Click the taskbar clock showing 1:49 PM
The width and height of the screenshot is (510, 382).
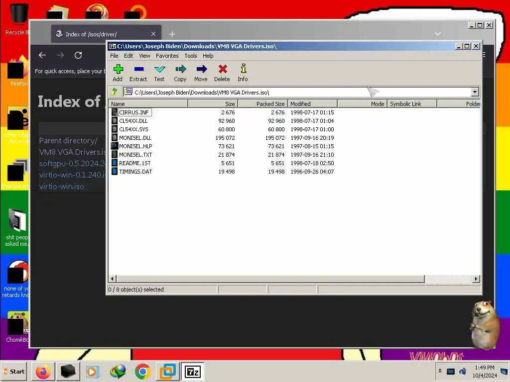(x=485, y=372)
